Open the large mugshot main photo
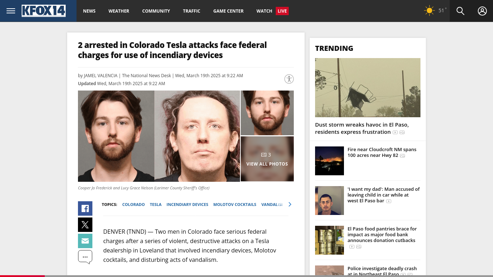 (x=159, y=136)
